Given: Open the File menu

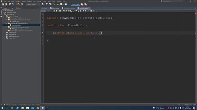Looking at the screenshot, I should coord(5,1).
